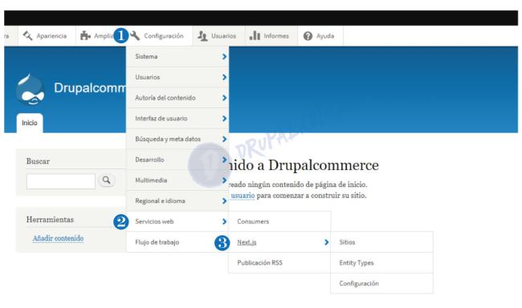Click the Herramientas block heading
This screenshot has width=522, height=308.
(50, 220)
